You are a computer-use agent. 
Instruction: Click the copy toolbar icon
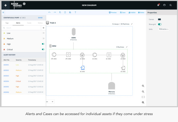60,13
